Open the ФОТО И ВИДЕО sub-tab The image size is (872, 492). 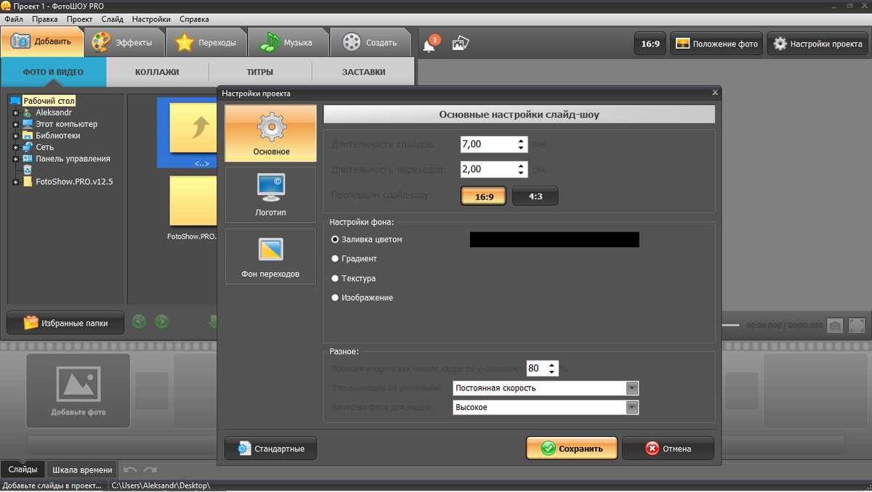coord(53,72)
